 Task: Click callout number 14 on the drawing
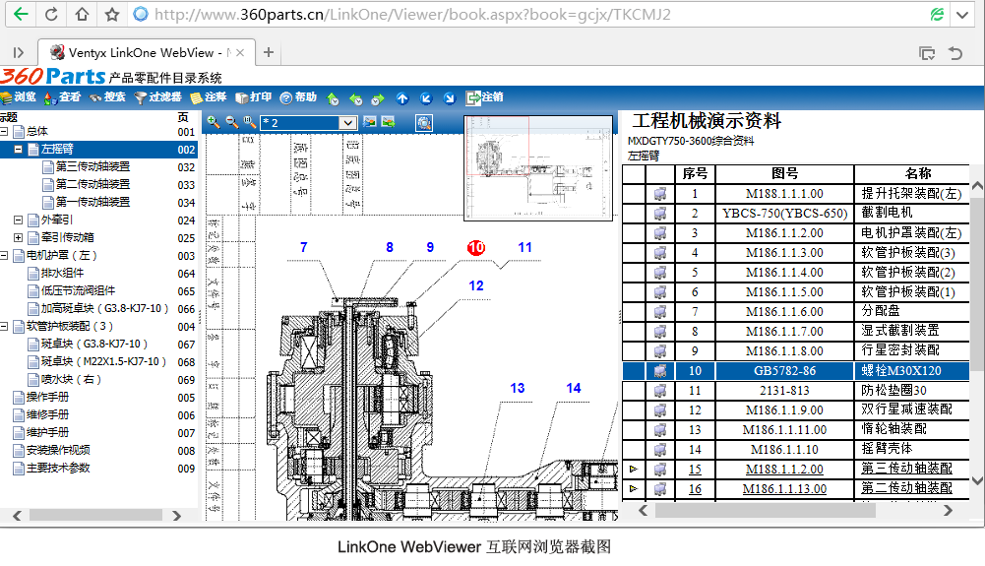[574, 388]
